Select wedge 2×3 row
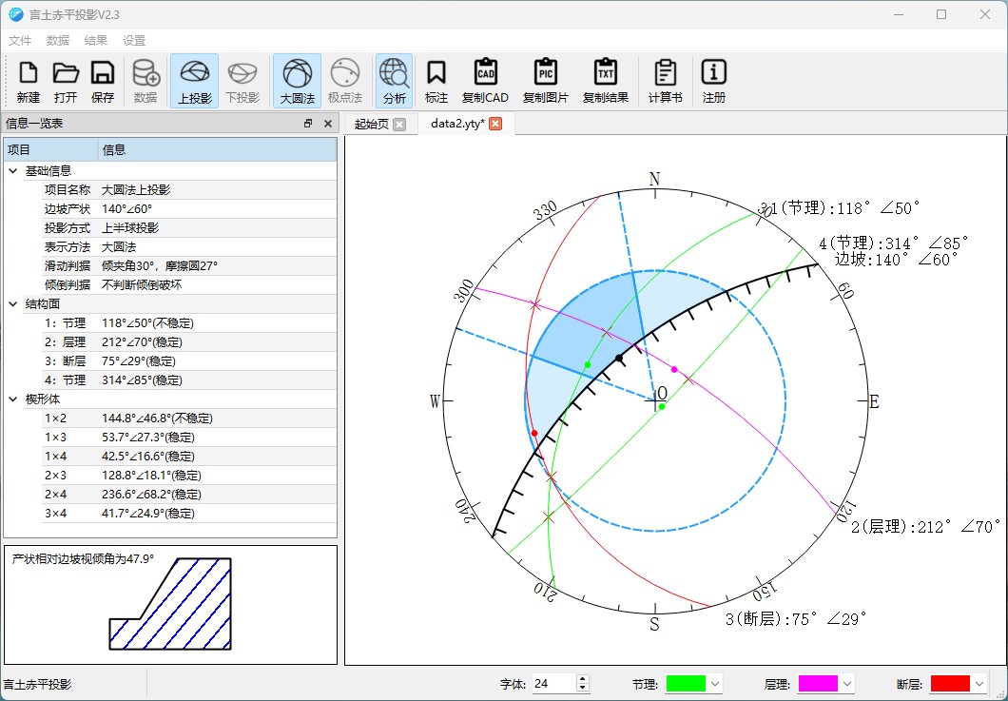This screenshot has width=1008, height=701. pos(189,476)
